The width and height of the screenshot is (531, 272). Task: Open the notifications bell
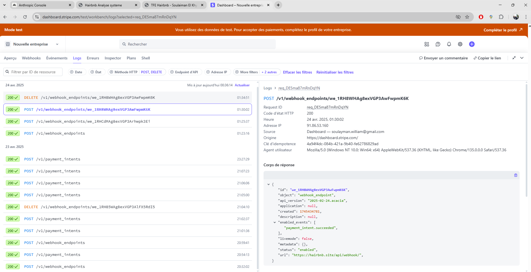click(449, 44)
